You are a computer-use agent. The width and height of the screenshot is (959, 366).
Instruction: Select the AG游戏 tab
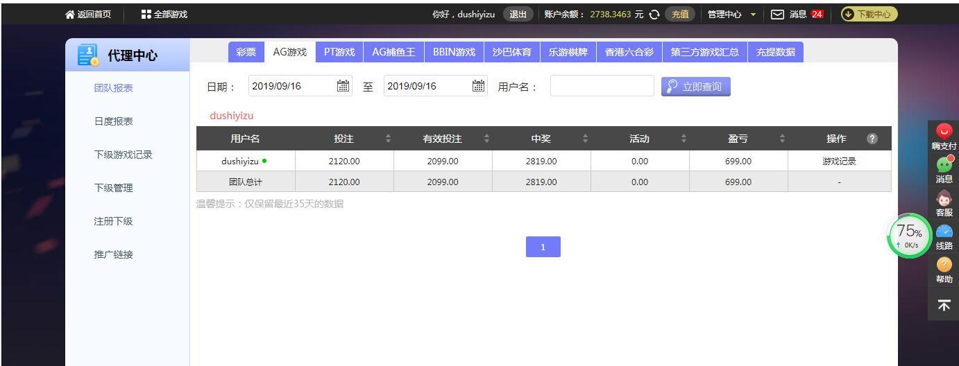(290, 52)
